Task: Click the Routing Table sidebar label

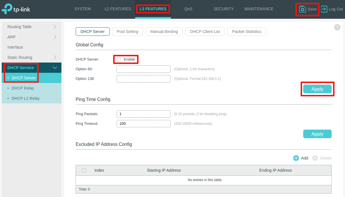Action: point(19,27)
